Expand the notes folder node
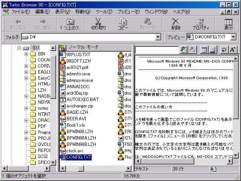 [x=26, y=108]
